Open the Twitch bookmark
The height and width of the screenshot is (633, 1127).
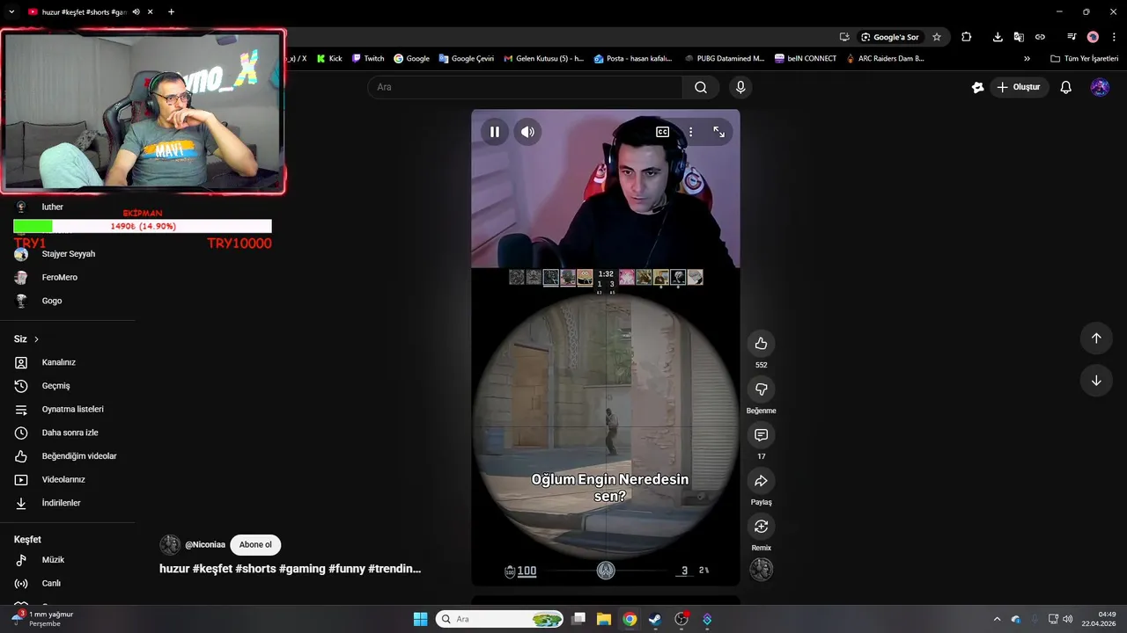point(368,59)
